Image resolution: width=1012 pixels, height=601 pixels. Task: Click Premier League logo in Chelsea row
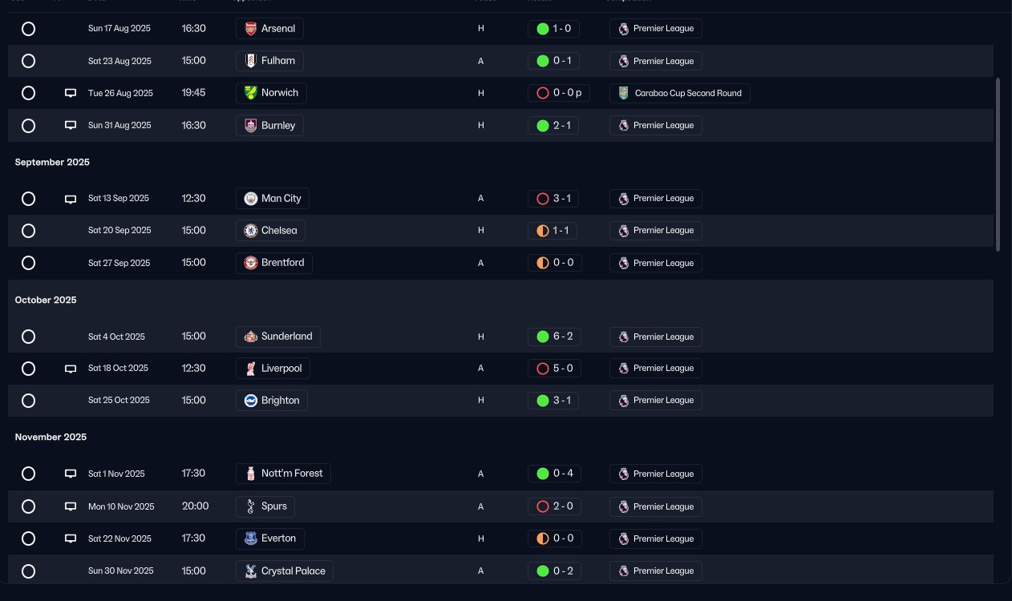[623, 231]
